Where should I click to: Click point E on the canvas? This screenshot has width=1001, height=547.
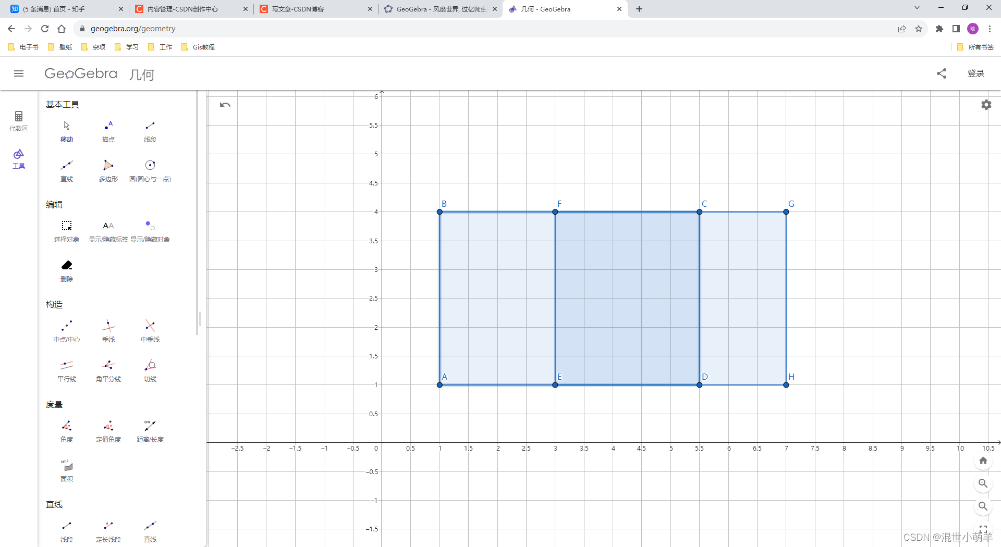coord(555,385)
